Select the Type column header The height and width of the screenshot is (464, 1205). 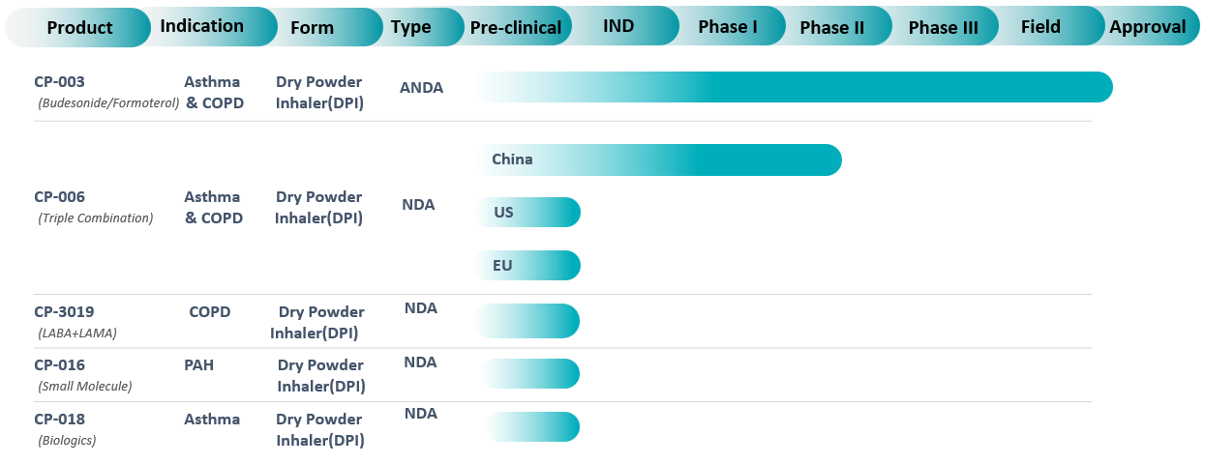[410, 27]
